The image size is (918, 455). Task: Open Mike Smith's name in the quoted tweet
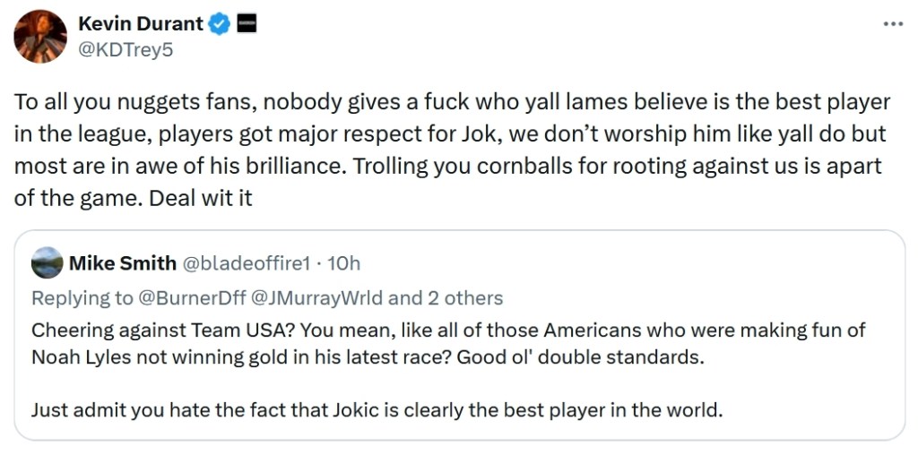(x=122, y=263)
